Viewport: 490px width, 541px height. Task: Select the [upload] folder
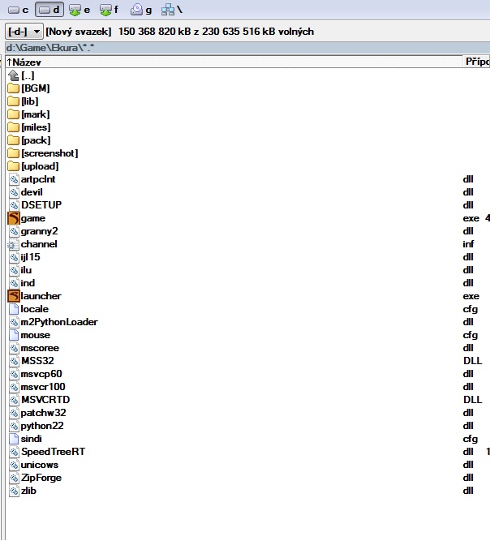tap(40, 166)
